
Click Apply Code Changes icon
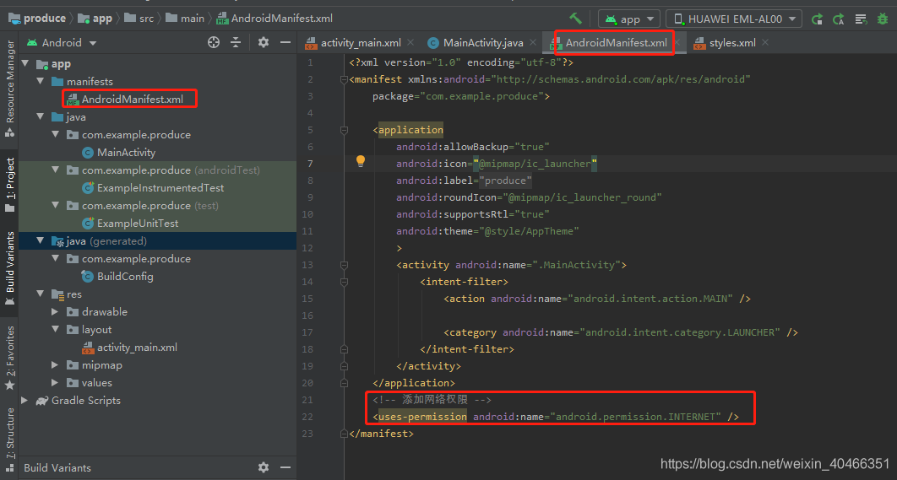[839, 19]
